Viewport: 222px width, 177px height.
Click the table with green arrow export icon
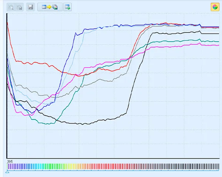click(x=68, y=7)
